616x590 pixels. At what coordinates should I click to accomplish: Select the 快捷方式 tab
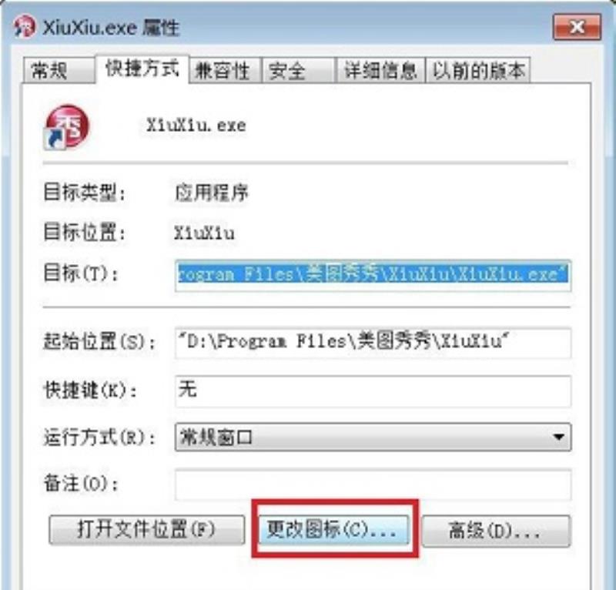142,69
